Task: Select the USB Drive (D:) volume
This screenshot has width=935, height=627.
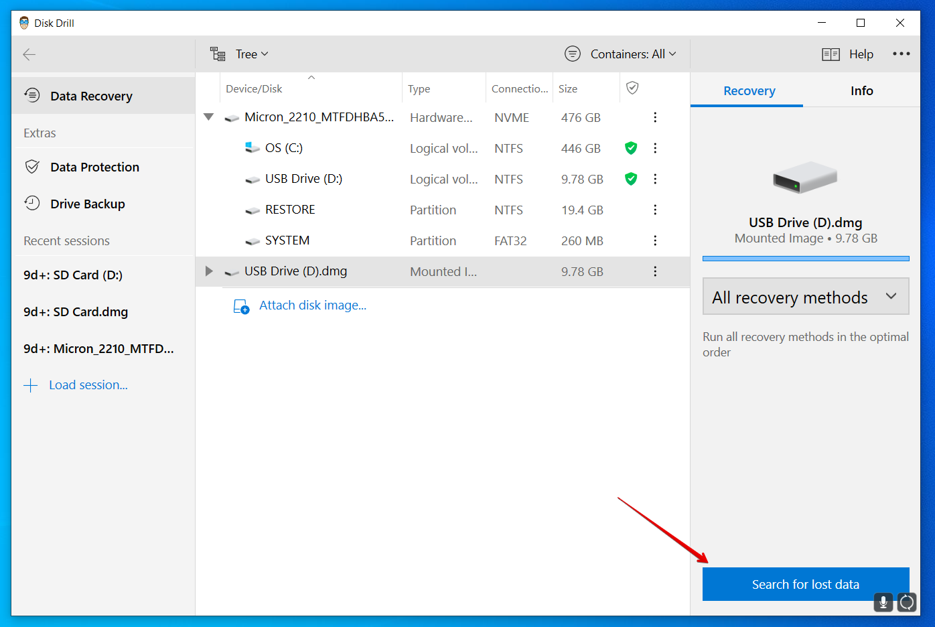Action: coord(443,179)
